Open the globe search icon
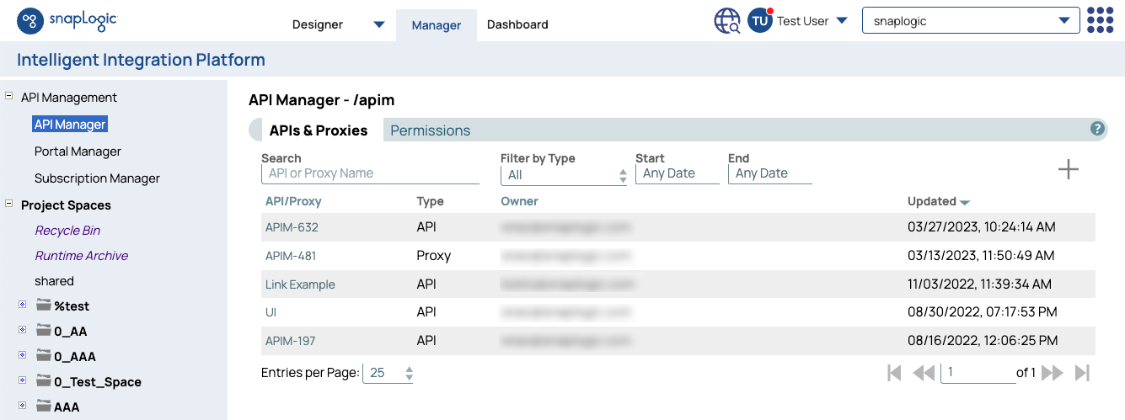Screen dimensions: 1125x420 point(727,21)
